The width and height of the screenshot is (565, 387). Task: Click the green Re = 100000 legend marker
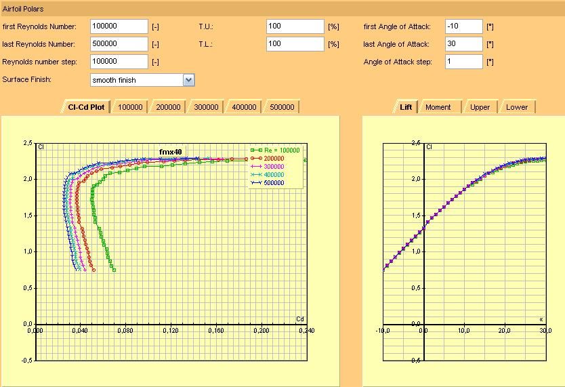click(256, 150)
